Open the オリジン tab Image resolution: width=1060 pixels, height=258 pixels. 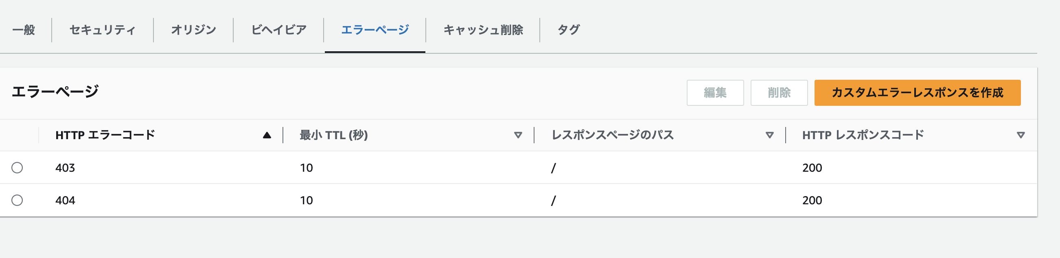coord(193,30)
